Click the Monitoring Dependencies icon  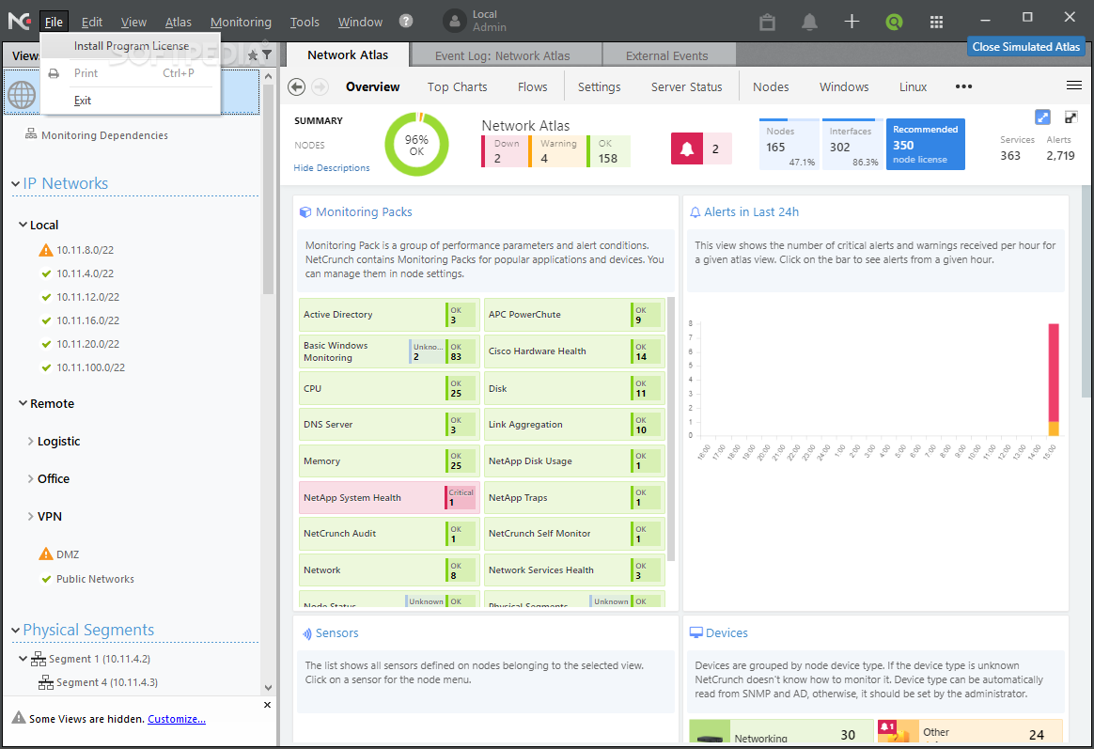[x=31, y=133]
